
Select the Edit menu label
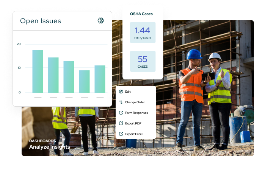(128, 92)
